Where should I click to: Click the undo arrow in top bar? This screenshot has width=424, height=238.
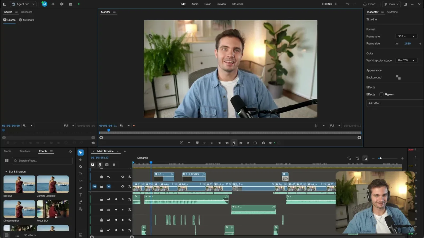coord(347,4)
